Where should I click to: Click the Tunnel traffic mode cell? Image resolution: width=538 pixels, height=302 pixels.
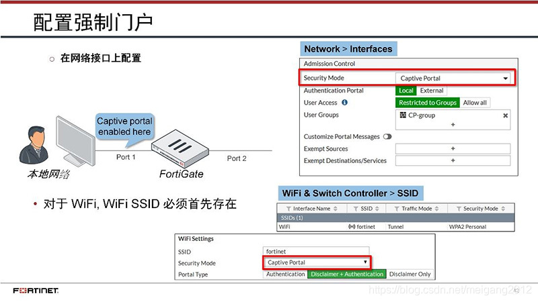point(395,227)
